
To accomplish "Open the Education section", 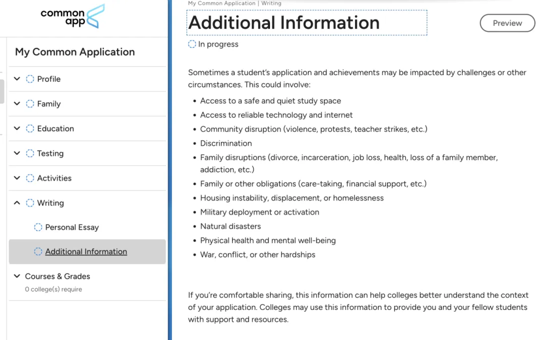I will tap(55, 128).
